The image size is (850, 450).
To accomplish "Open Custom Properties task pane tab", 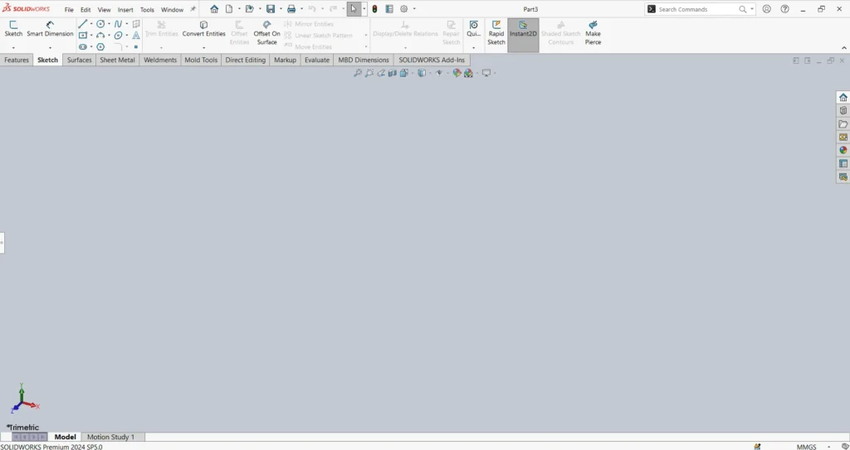I will tap(843, 163).
